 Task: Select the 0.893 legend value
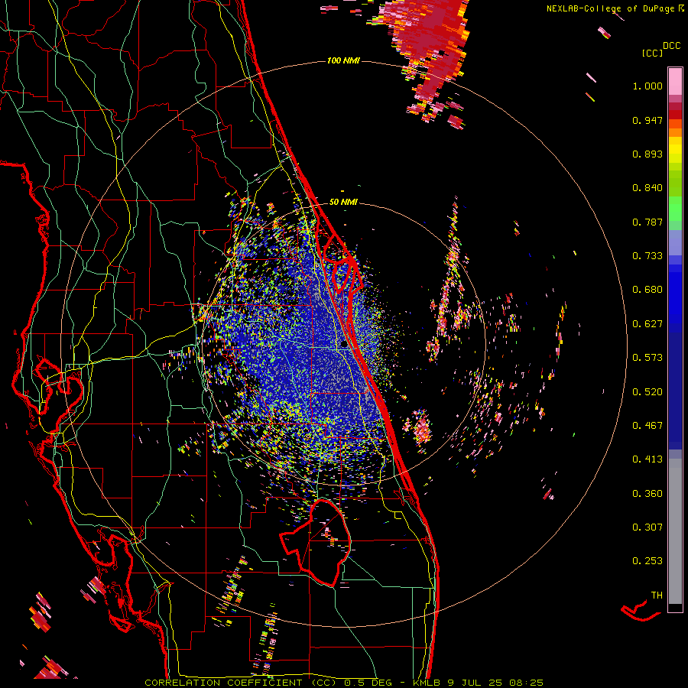point(647,154)
